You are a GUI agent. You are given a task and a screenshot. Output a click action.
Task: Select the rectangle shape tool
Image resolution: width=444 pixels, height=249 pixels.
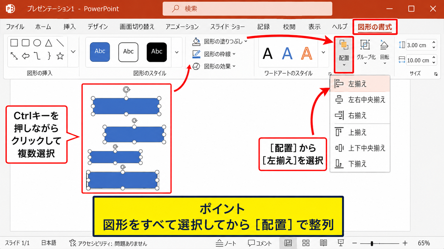[14, 43]
